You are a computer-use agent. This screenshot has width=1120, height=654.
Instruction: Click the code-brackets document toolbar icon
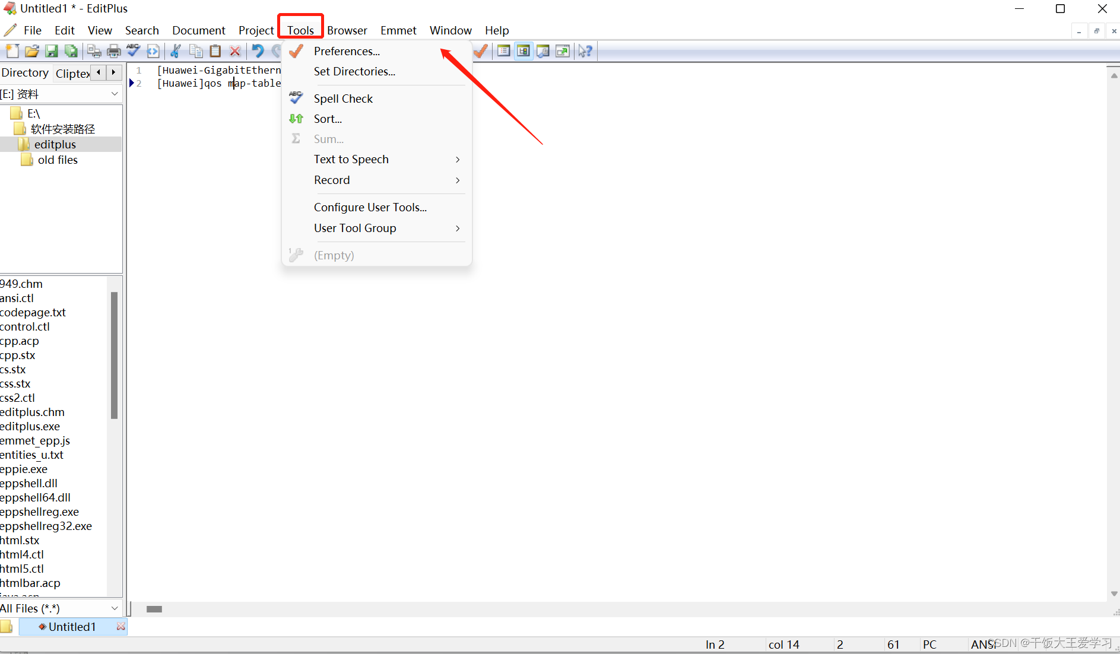coord(153,51)
